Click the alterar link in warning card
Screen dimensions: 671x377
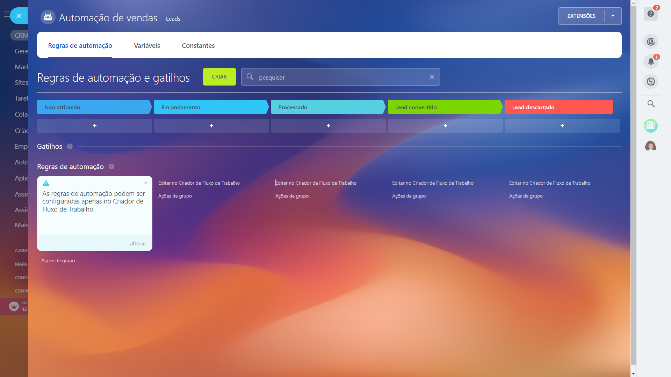point(138,244)
